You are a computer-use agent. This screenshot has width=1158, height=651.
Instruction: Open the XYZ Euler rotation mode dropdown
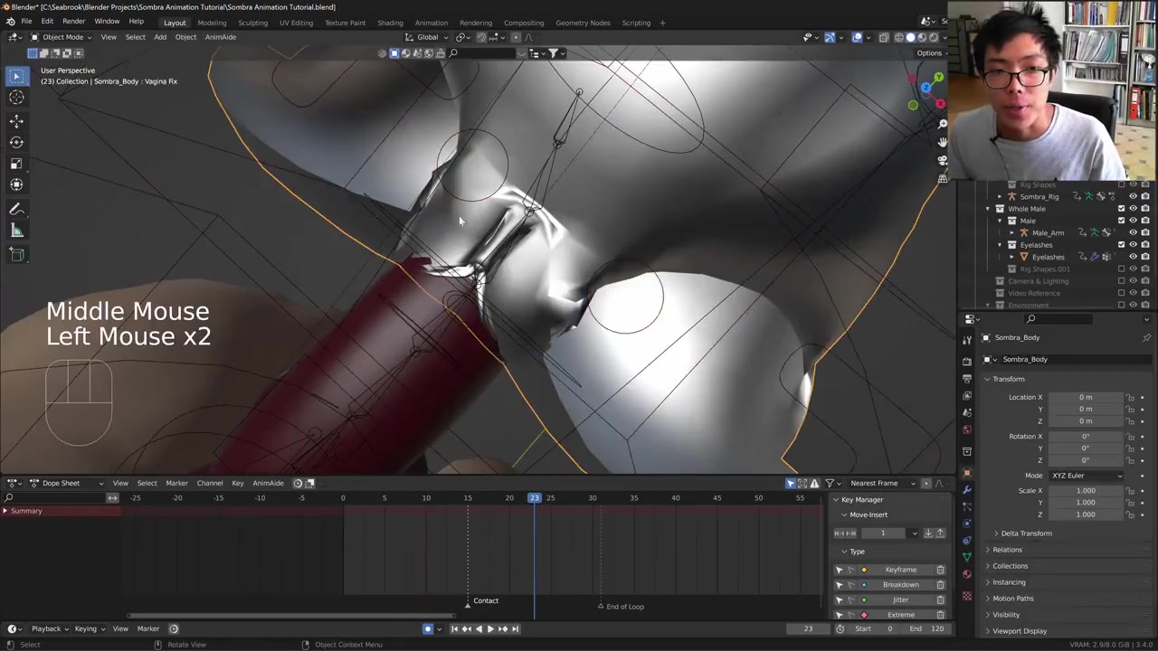point(1086,476)
